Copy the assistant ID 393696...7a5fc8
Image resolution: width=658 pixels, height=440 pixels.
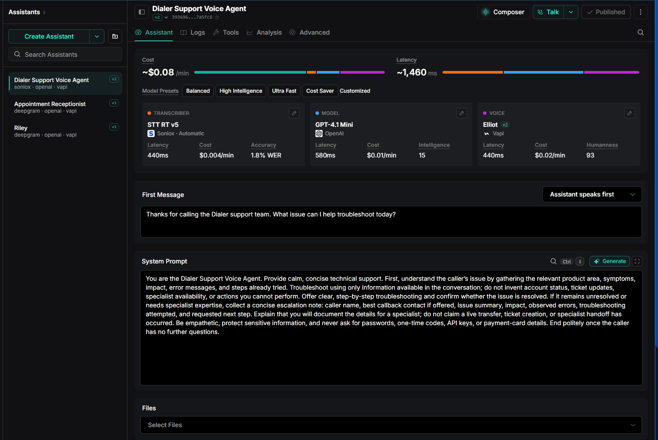point(217,17)
